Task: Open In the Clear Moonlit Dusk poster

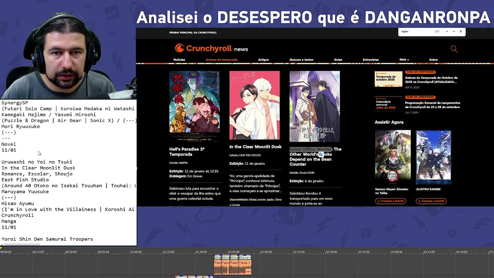Action: tap(254, 105)
